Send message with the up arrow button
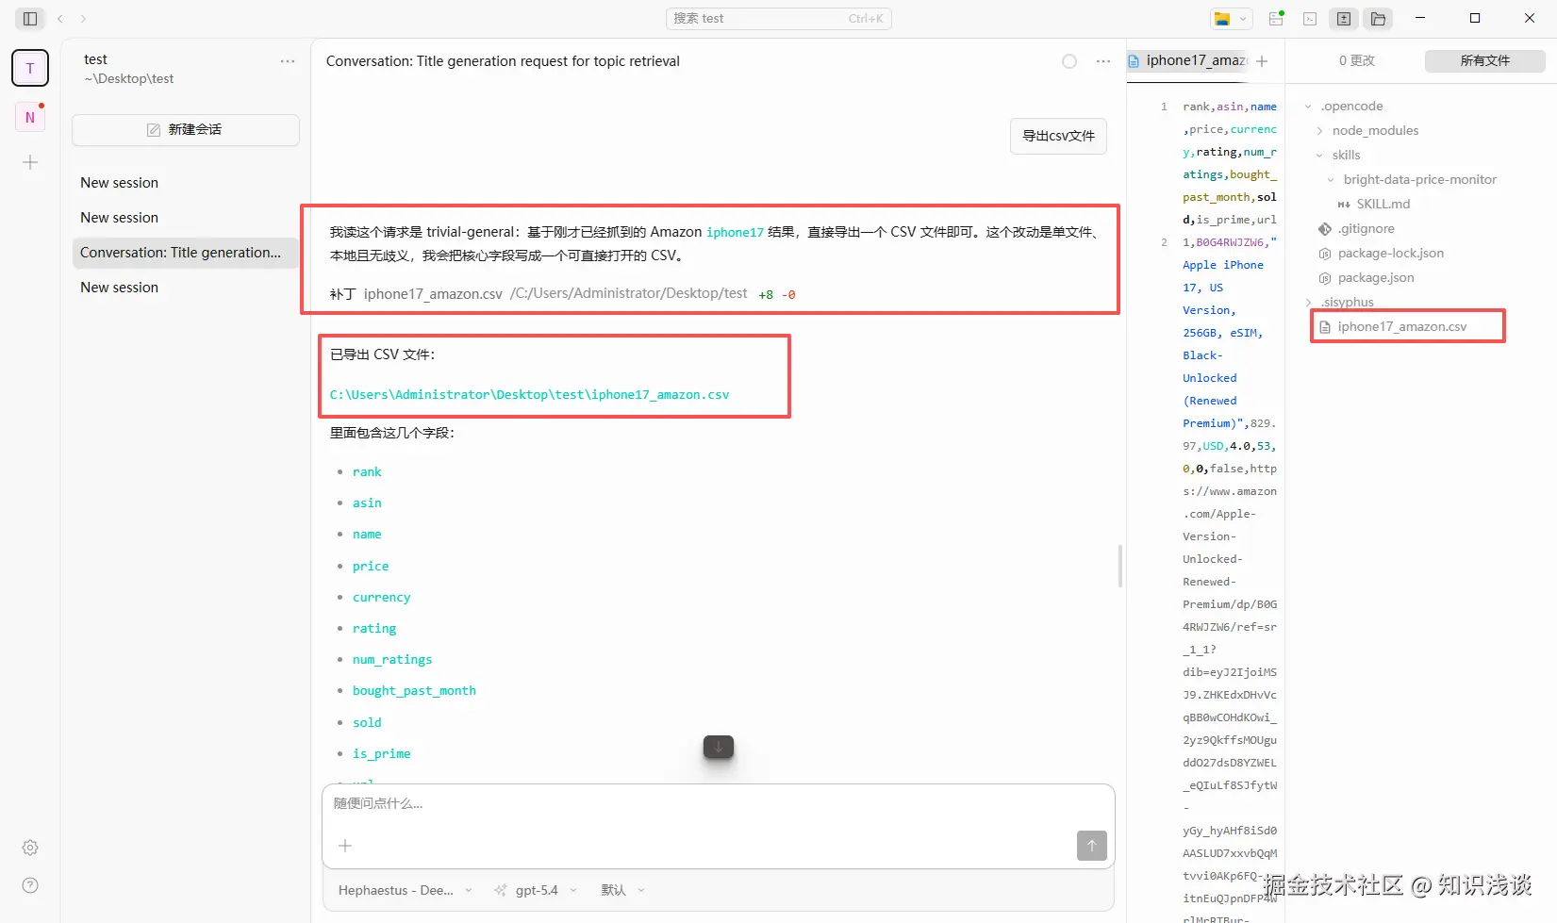Image resolution: width=1557 pixels, height=923 pixels. (1092, 846)
